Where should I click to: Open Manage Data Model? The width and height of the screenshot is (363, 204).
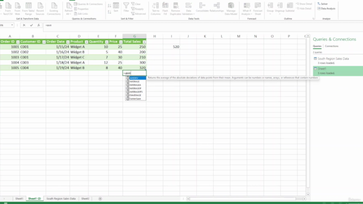[x=231, y=8]
